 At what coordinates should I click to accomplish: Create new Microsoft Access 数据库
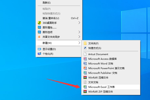tap(111, 59)
